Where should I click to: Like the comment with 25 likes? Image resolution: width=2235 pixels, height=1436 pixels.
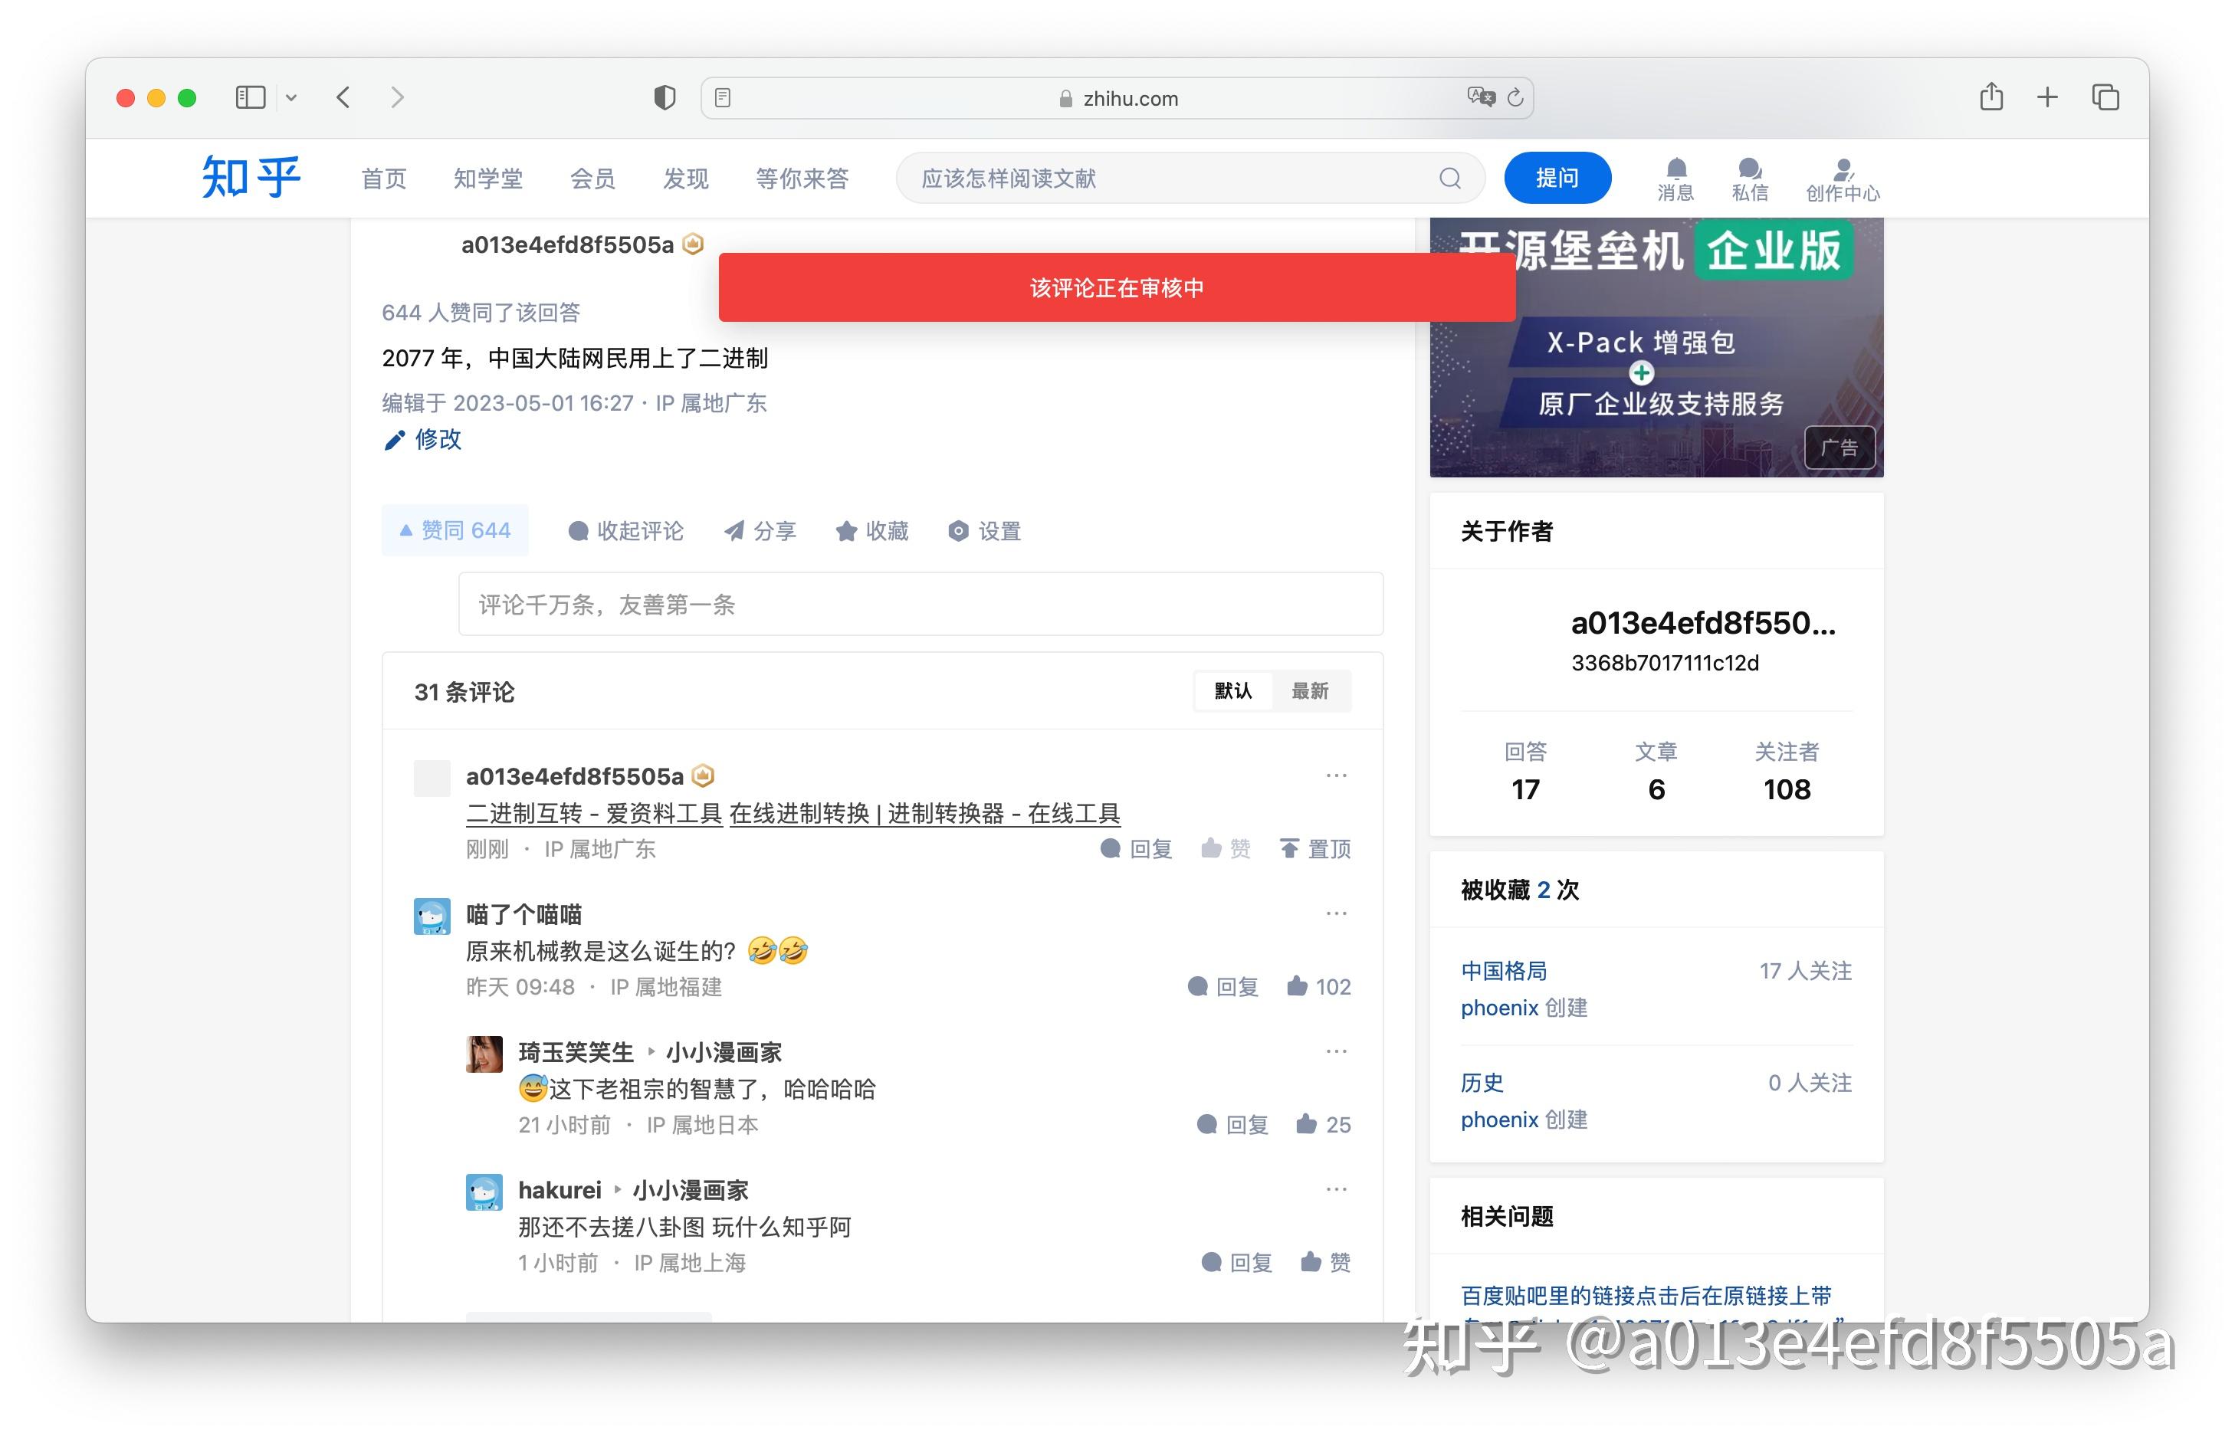[x=1323, y=1125]
